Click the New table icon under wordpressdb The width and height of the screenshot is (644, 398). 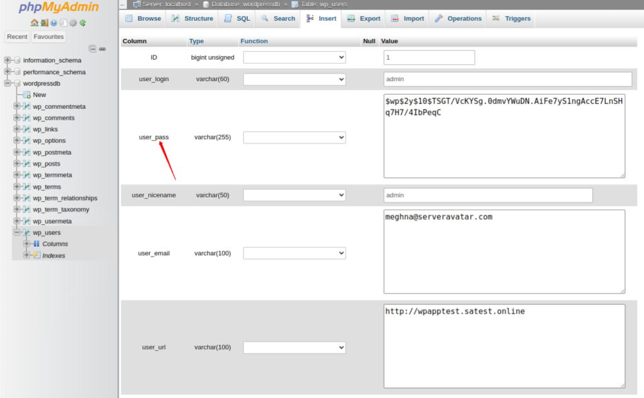pos(27,94)
